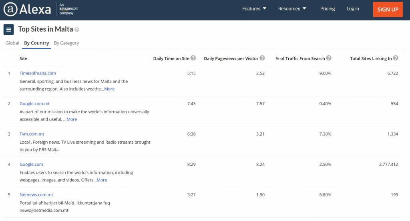Show help for Daily Pageviews per Visitor
This screenshot has width=410, height=221.
point(262,58)
